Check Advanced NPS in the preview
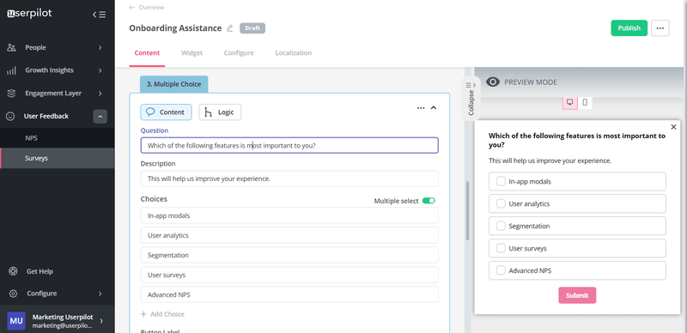 tap(501, 271)
